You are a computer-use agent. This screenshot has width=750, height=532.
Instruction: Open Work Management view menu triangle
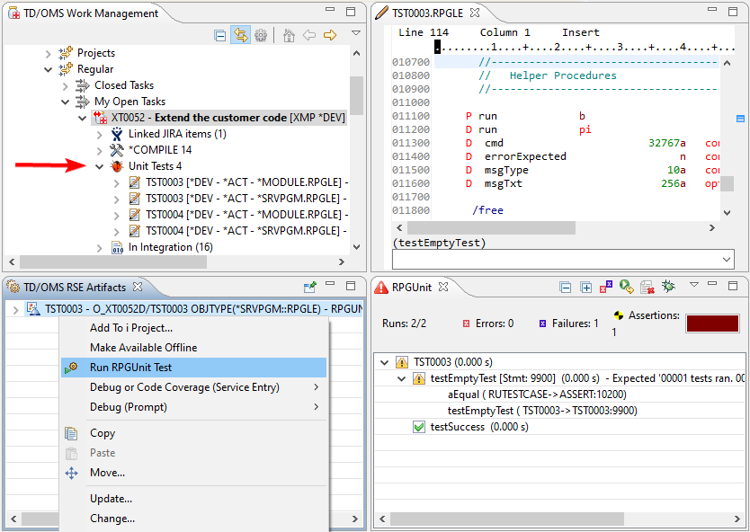(356, 33)
